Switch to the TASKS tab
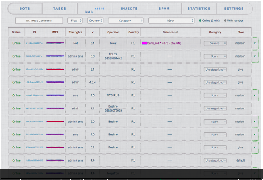Screen dimensions: 263x180 59,9
